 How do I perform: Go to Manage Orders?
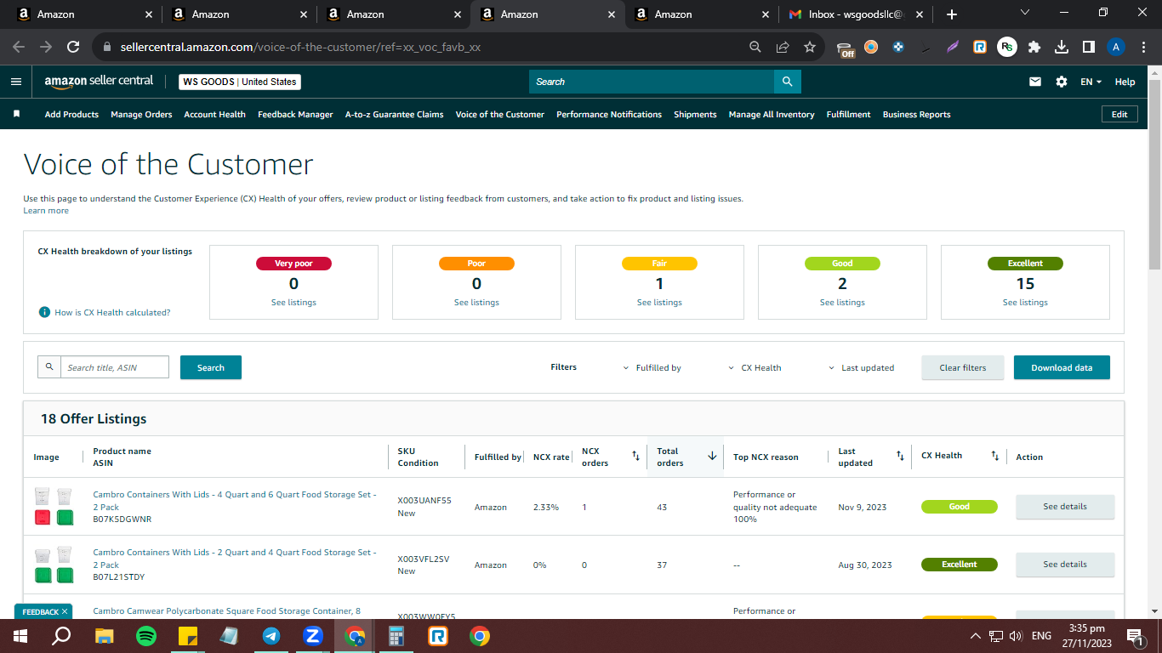point(141,114)
